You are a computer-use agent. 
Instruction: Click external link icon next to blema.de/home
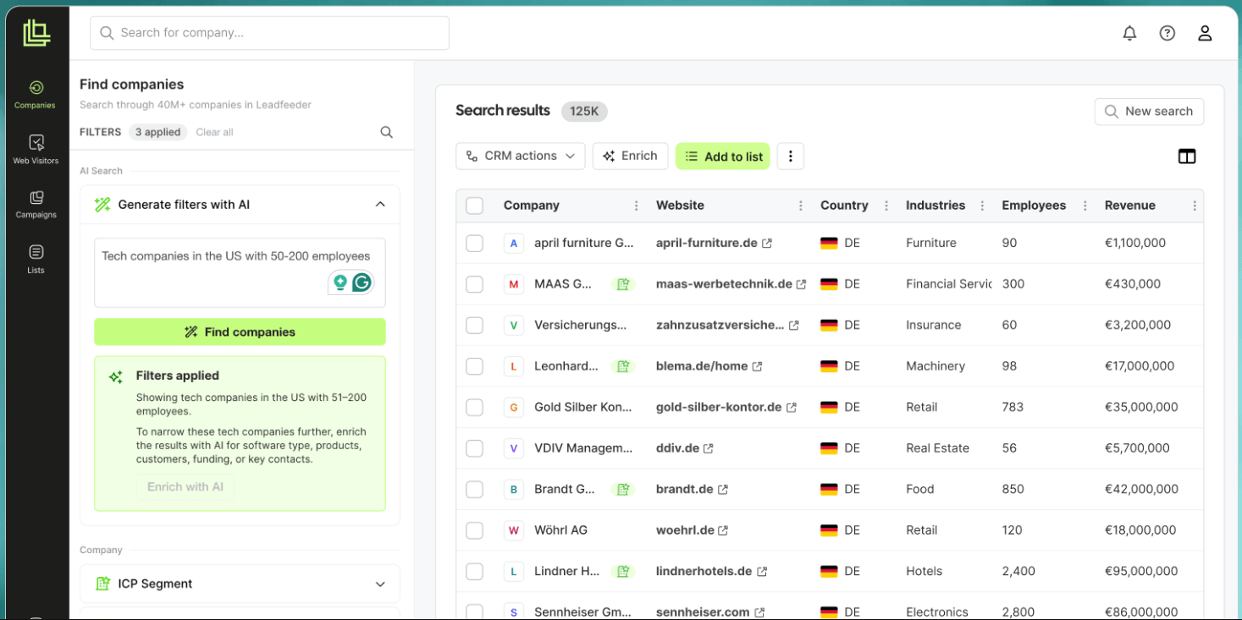click(x=757, y=366)
